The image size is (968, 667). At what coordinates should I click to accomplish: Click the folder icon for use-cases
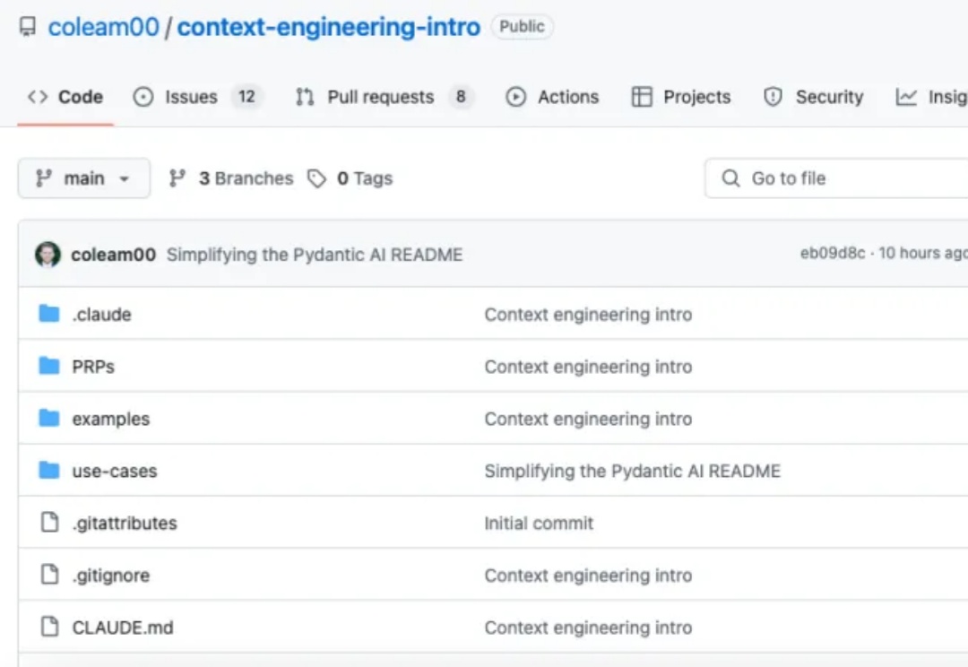coord(48,471)
